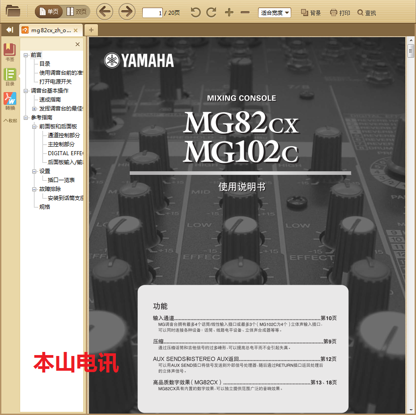Click 调音台基本操作 label in outline

[x=50, y=91]
